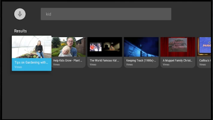Open thumbnail of man holding blonde child

69,47
